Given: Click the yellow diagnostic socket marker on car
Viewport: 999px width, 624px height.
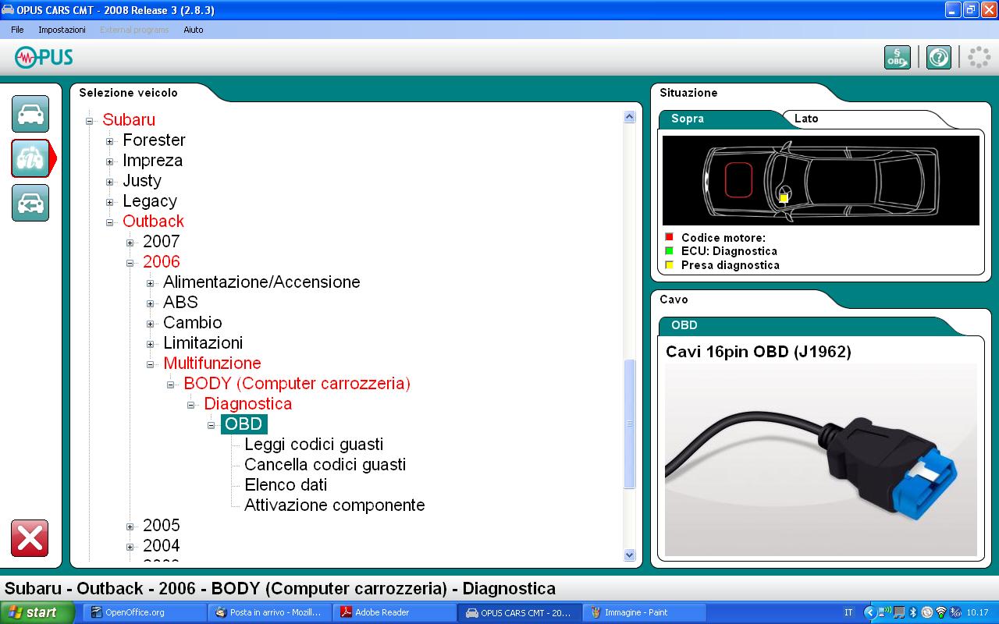Looking at the screenshot, I should click(784, 198).
